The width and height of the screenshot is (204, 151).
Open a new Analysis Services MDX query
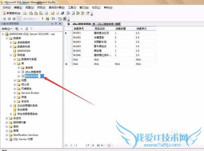click(31, 13)
